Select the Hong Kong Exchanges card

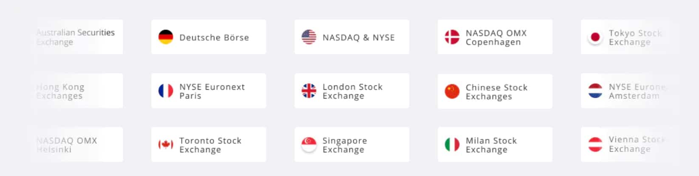[x=79, y=91]
